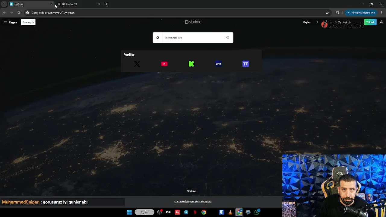This screenshot has height=217, width=386.
Task: Open the user profile icon in start.me
Action: click(381, 22)
